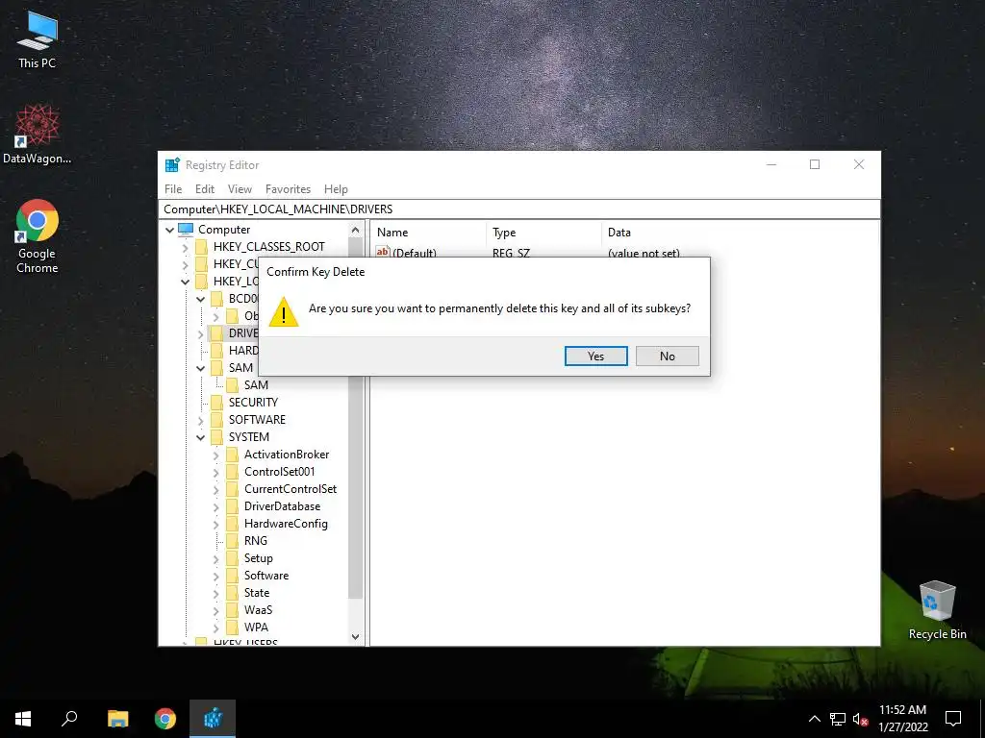Launch Chrome from the taskbar
The width and height of the screenshot is (985, 738).
(x=165, y=719)
